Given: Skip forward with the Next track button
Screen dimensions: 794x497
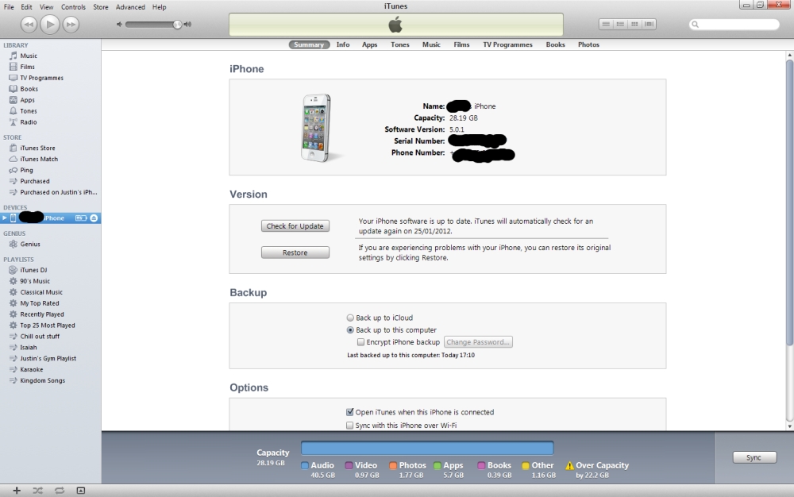Looking at the screenshot, I should pos(71,25).
